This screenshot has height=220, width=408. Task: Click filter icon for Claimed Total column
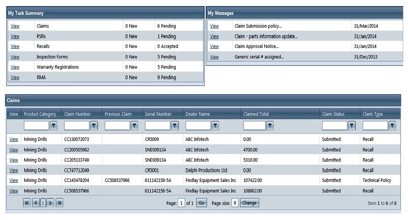pos(270,126)
